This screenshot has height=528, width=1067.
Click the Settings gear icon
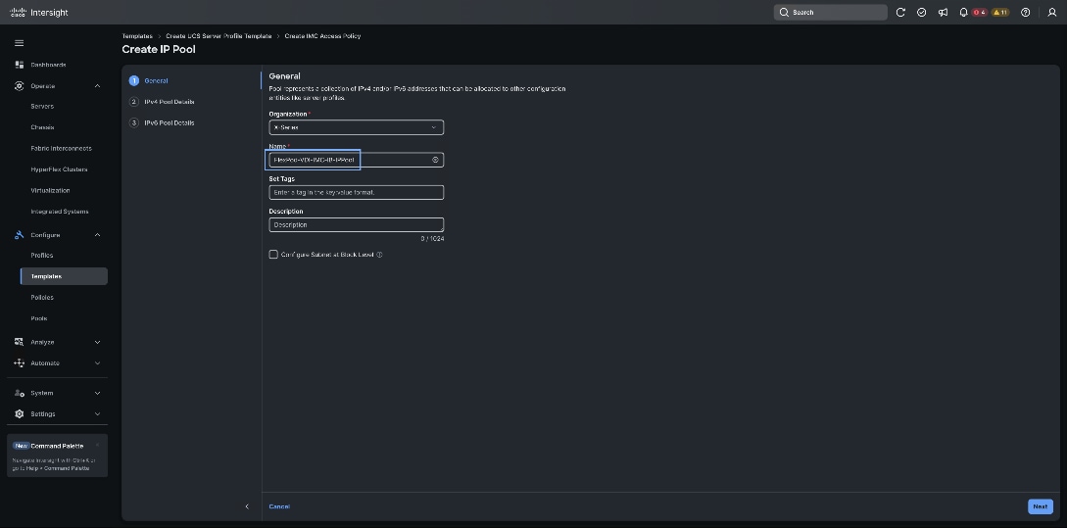pos(19,413)
